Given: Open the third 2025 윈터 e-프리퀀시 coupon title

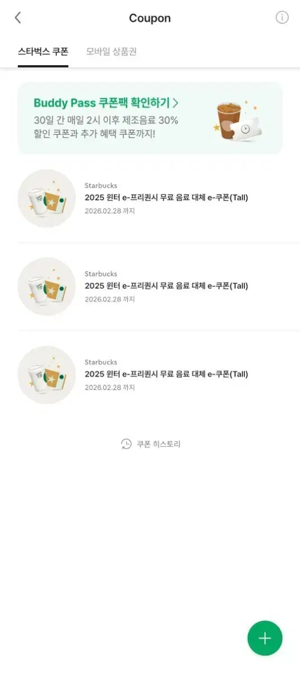Looking at the screenshot, I should (166, 374).
